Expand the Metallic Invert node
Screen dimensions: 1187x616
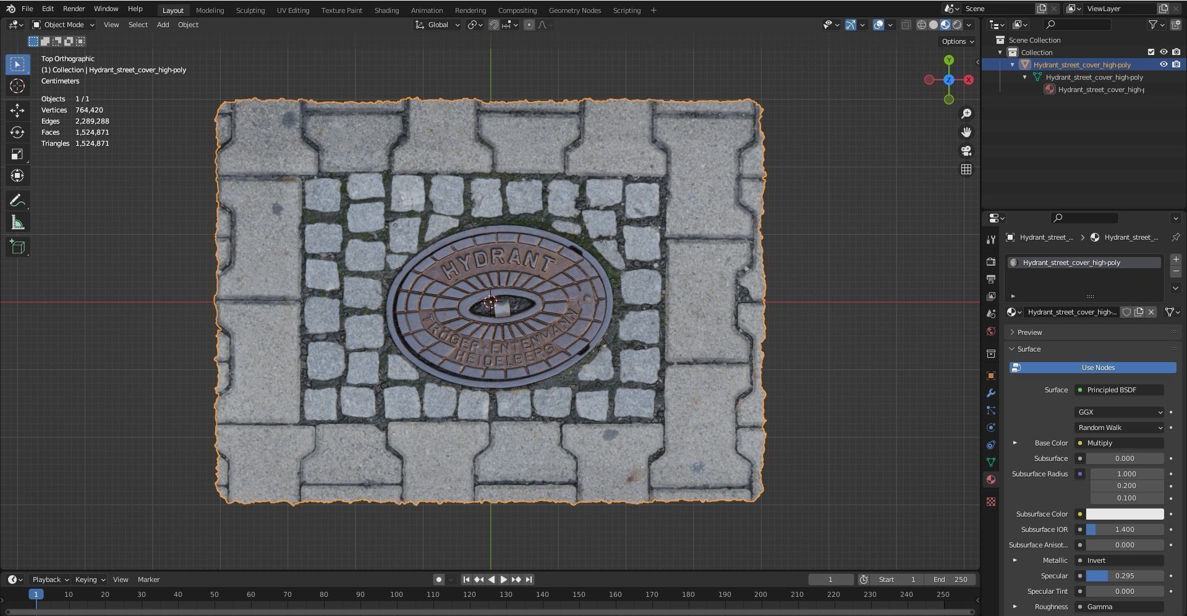[x=1015, y=560]
